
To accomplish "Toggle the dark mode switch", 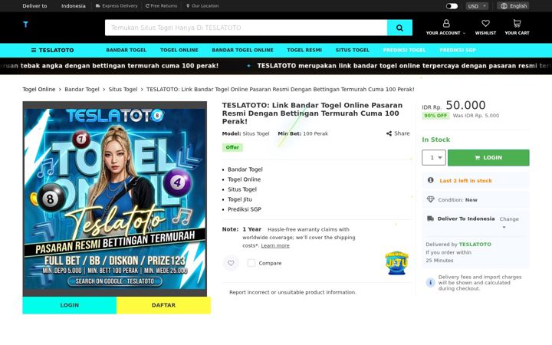I will pos(452,6).
